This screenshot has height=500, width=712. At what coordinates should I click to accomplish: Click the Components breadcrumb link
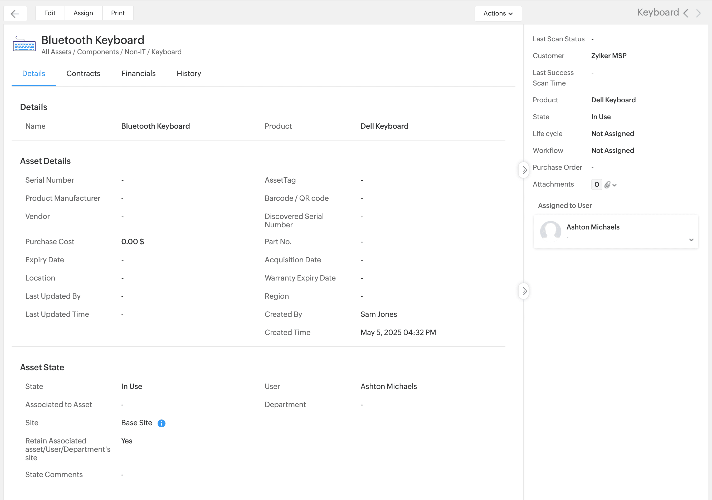(98, 52)
